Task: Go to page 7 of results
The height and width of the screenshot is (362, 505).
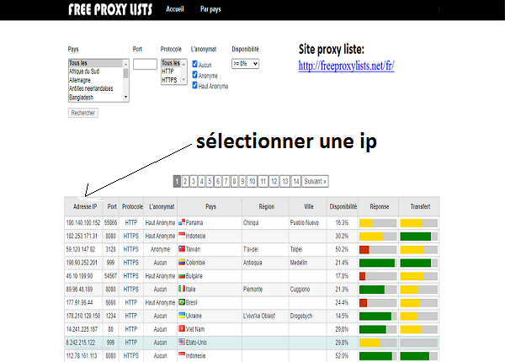Action: tap(226, 181)
